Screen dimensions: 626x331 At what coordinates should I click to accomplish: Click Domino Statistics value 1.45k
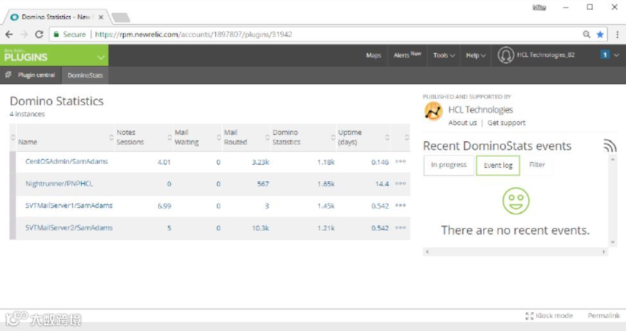[x=326, y=206]
